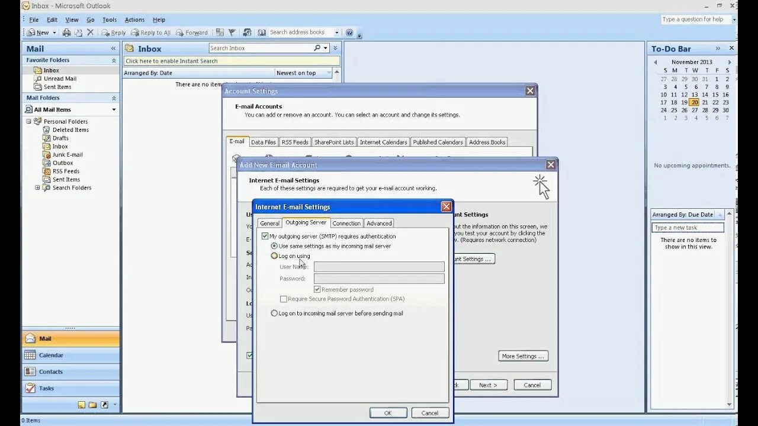Click the Reply toolbar button
The image size is (758, 426).
pyautogui.click(x=113, y=33)
